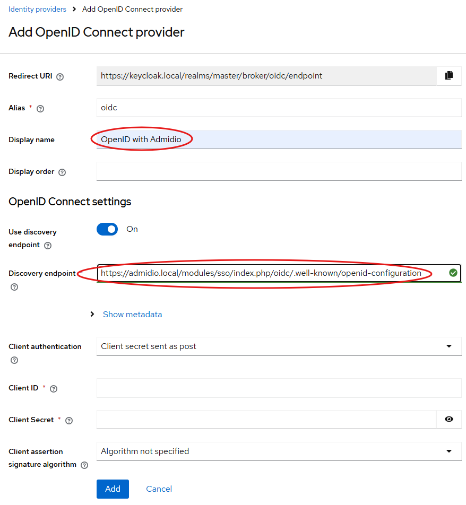Viewport: 466px width, 505px height.
Task: Show the Client Secret with eye icon
Action: (449, 419)
